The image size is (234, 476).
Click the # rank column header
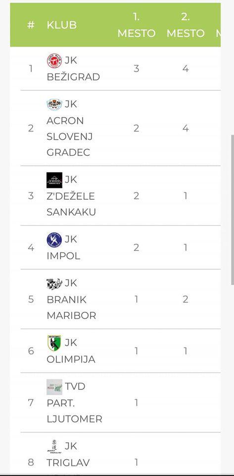[31, 25]
